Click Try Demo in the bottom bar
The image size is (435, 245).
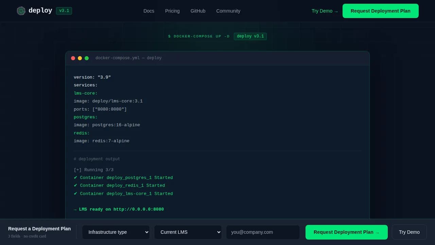409,232
